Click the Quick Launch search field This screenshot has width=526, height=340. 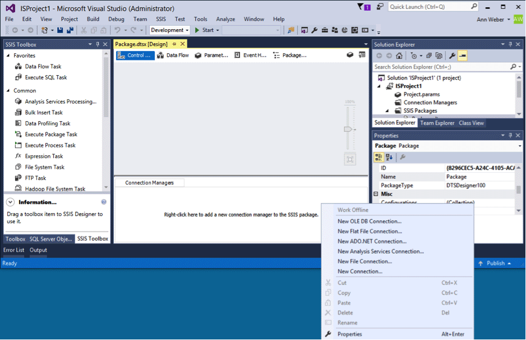[x=433, y=7]
